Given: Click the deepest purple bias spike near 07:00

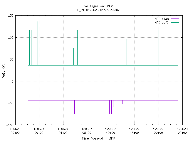Looking at the screenshot, I should click(x=82, y=110).
